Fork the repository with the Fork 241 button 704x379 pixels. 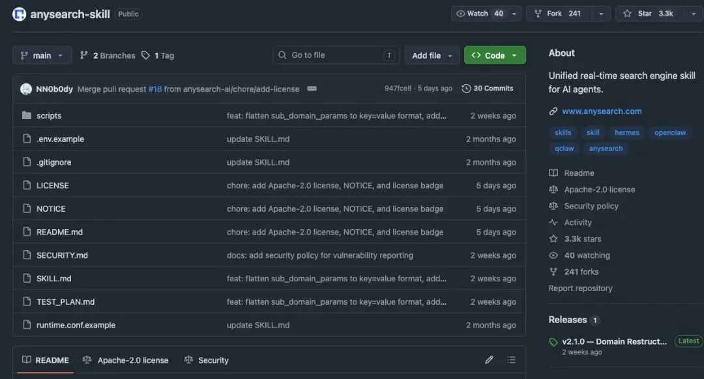tap(559, 14)
